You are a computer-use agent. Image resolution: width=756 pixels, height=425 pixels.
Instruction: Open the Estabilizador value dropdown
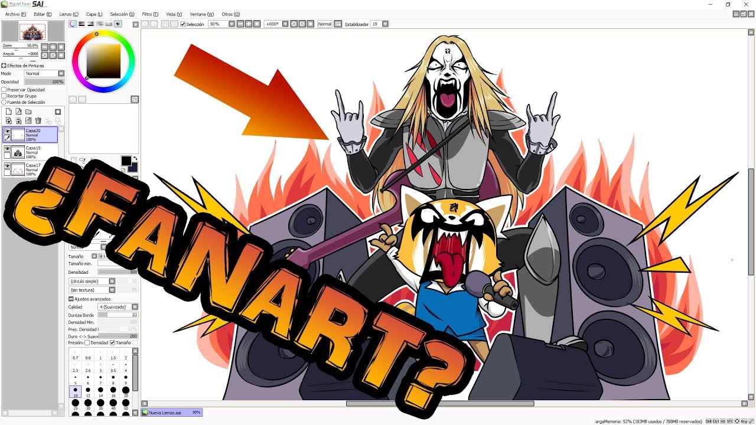385,24
